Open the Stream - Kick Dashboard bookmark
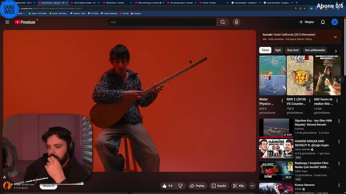Viewport: 346px width, 194px height. [38, 13]
